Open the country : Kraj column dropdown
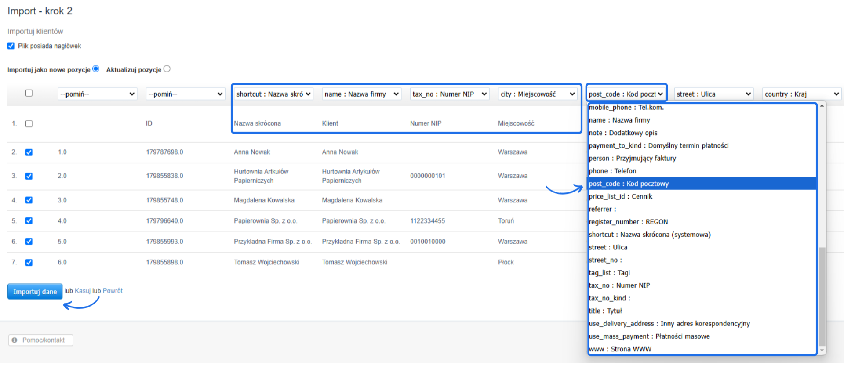This screenshot has width=844, height=365. [802, 94]
